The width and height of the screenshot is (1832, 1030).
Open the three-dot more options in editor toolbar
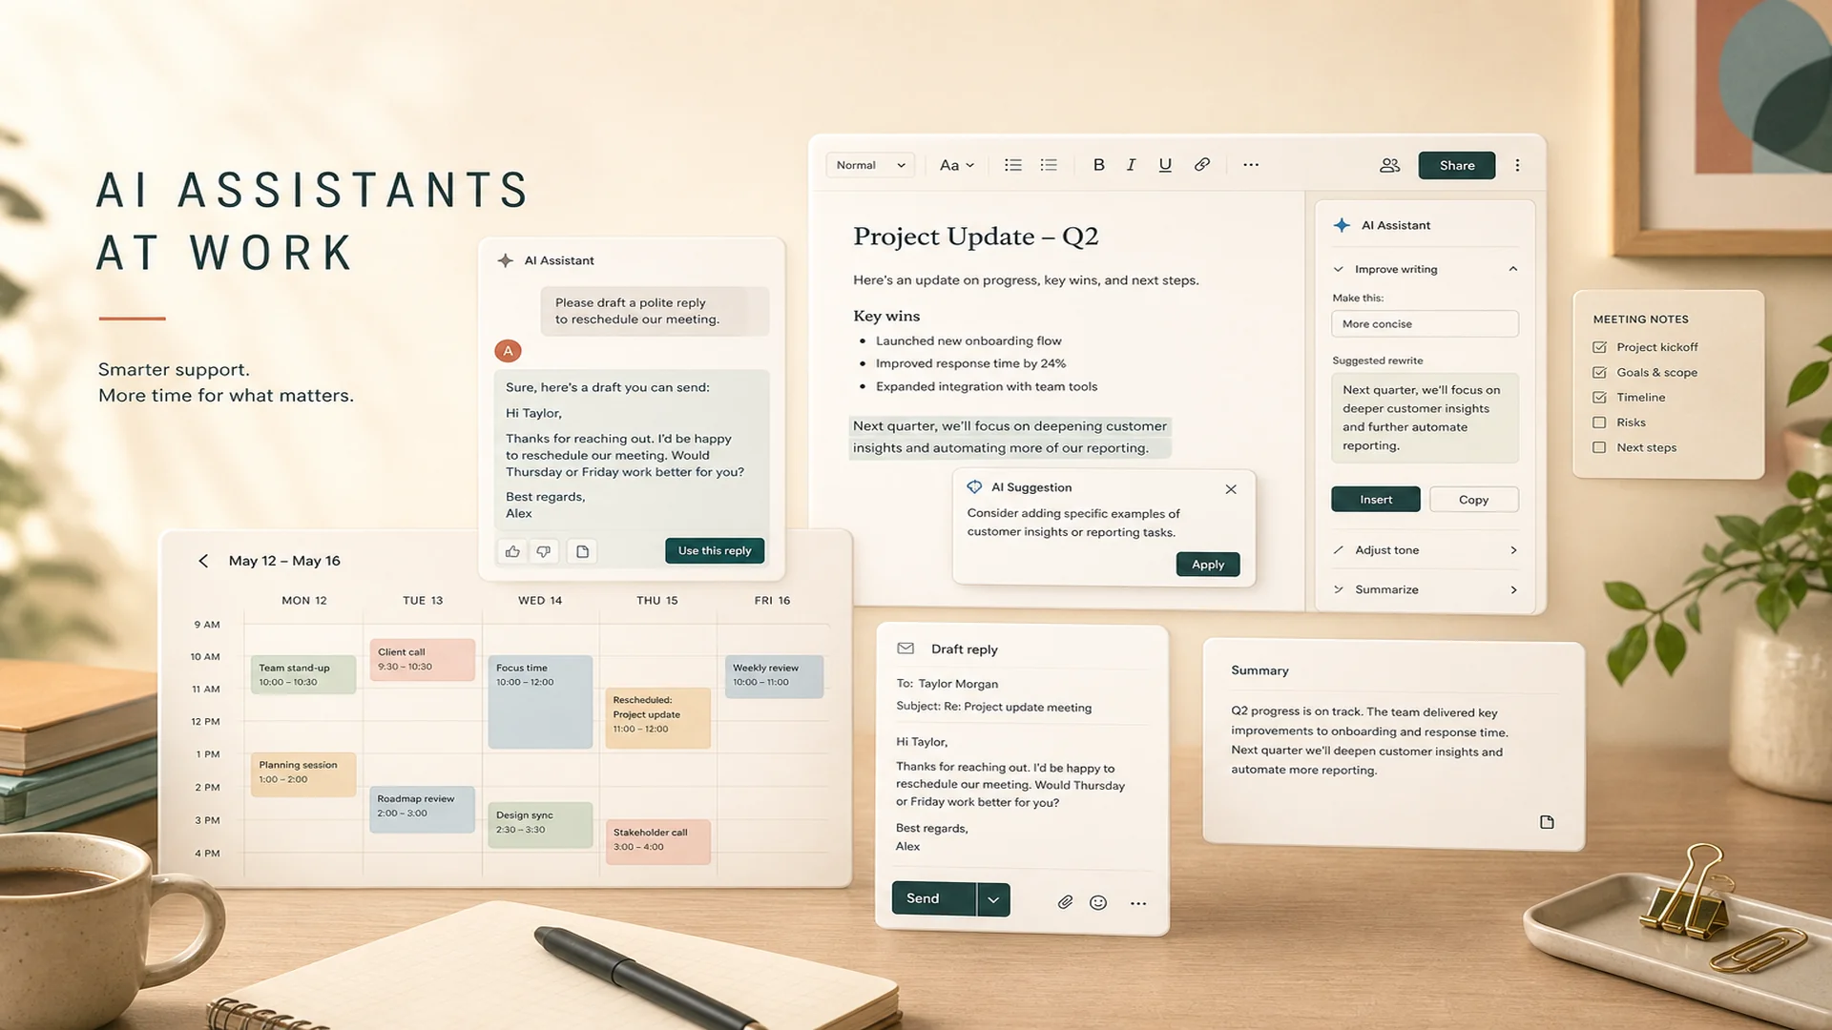tap(1251, 165)
